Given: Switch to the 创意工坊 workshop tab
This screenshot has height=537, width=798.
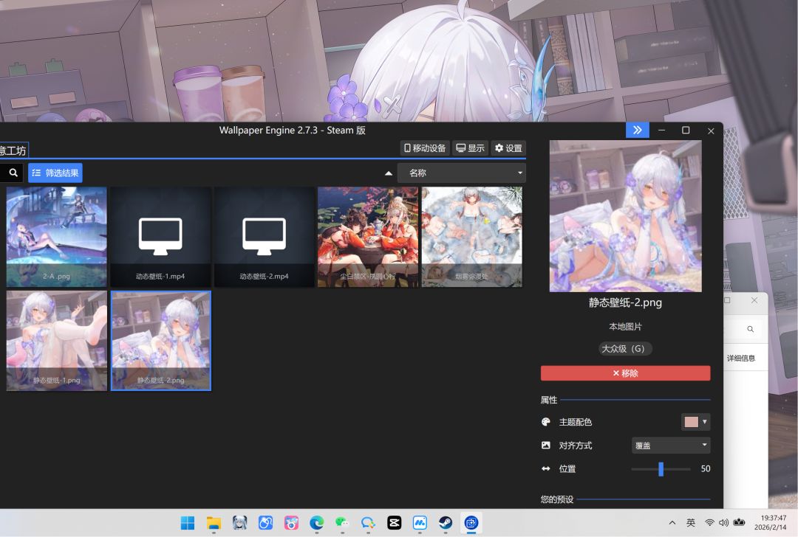Looking at the screenshot, I should pos(13,150).
